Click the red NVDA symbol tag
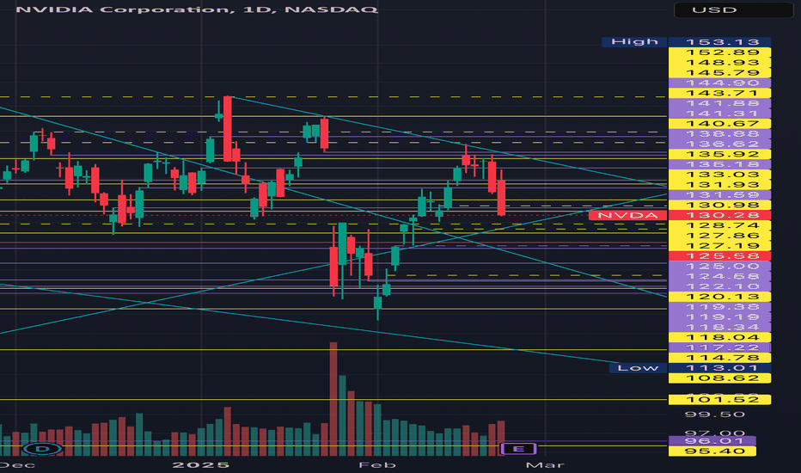 click(x=627, y=215)
